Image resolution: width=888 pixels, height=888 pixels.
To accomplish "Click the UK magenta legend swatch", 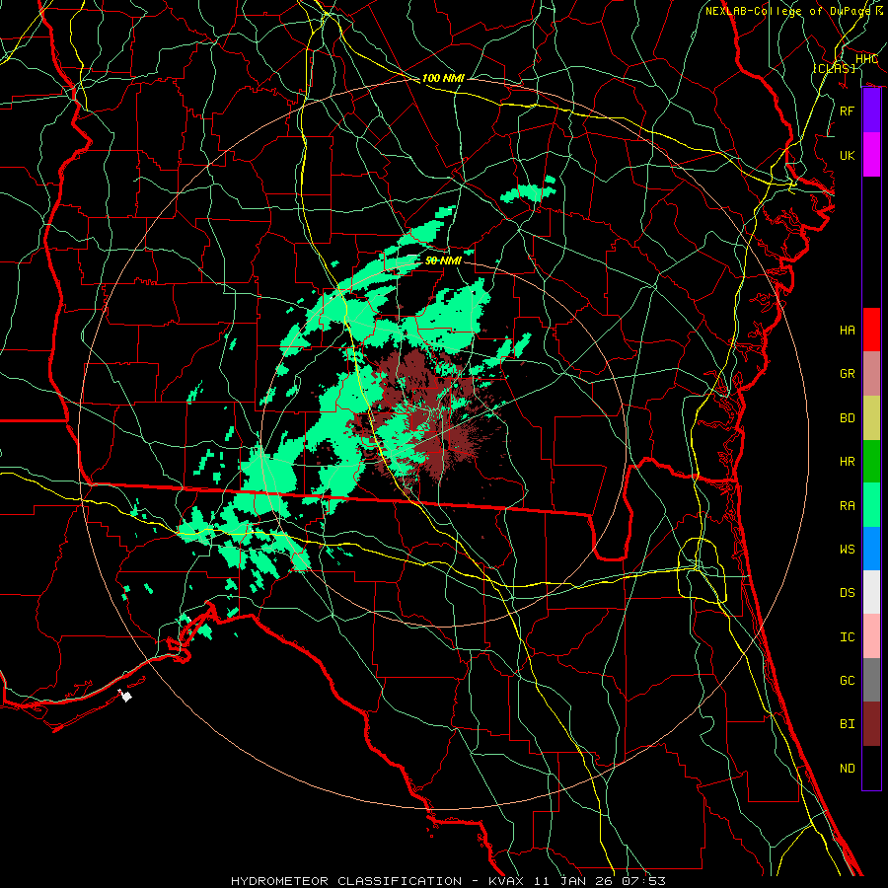I will point(871,155).
